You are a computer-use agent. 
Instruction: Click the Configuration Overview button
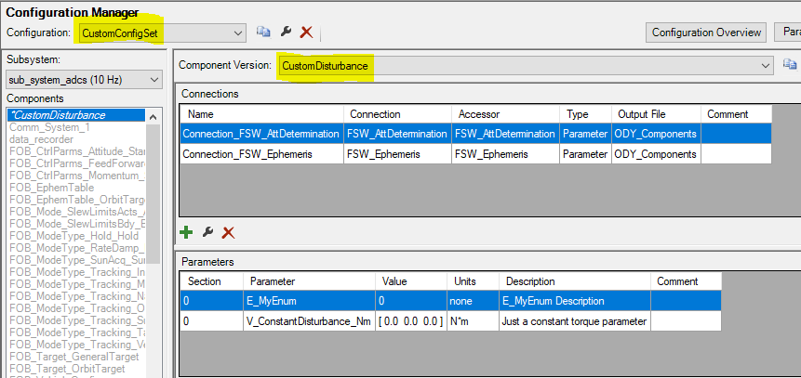(706, 33)
